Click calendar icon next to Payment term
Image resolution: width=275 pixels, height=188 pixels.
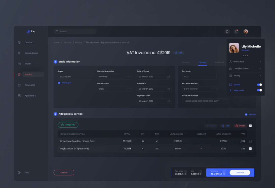[168, 101]
